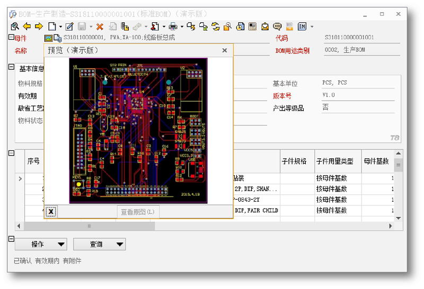Click the attachment icon beside 母件 field
This screenshot has width=424, height=289.
coord(57,38)
